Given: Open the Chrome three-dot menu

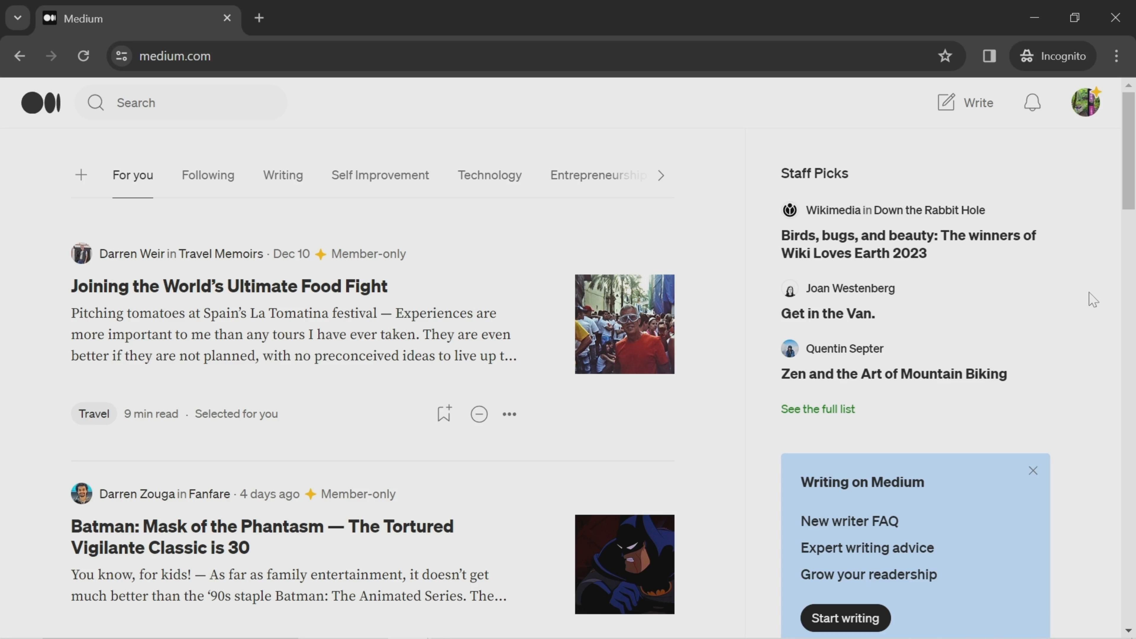Looking at the screenshot, I should 1116,56.
